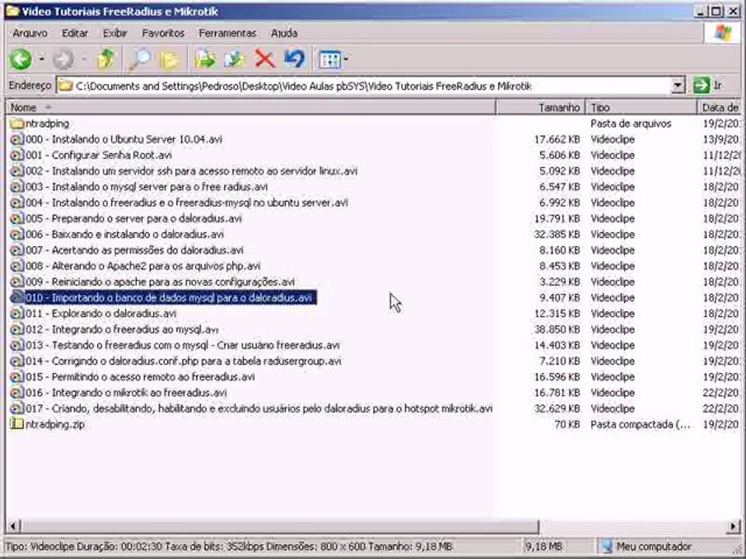Open the Arquivo menu
The image size is (746, 559).
point(30,33)
